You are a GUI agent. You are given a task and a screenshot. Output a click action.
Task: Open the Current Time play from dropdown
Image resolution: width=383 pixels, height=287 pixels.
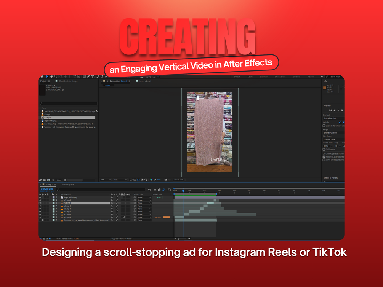click(x=333, y=140)
